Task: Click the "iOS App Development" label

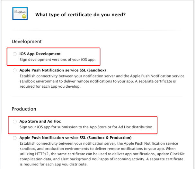Action: [40, 54]
